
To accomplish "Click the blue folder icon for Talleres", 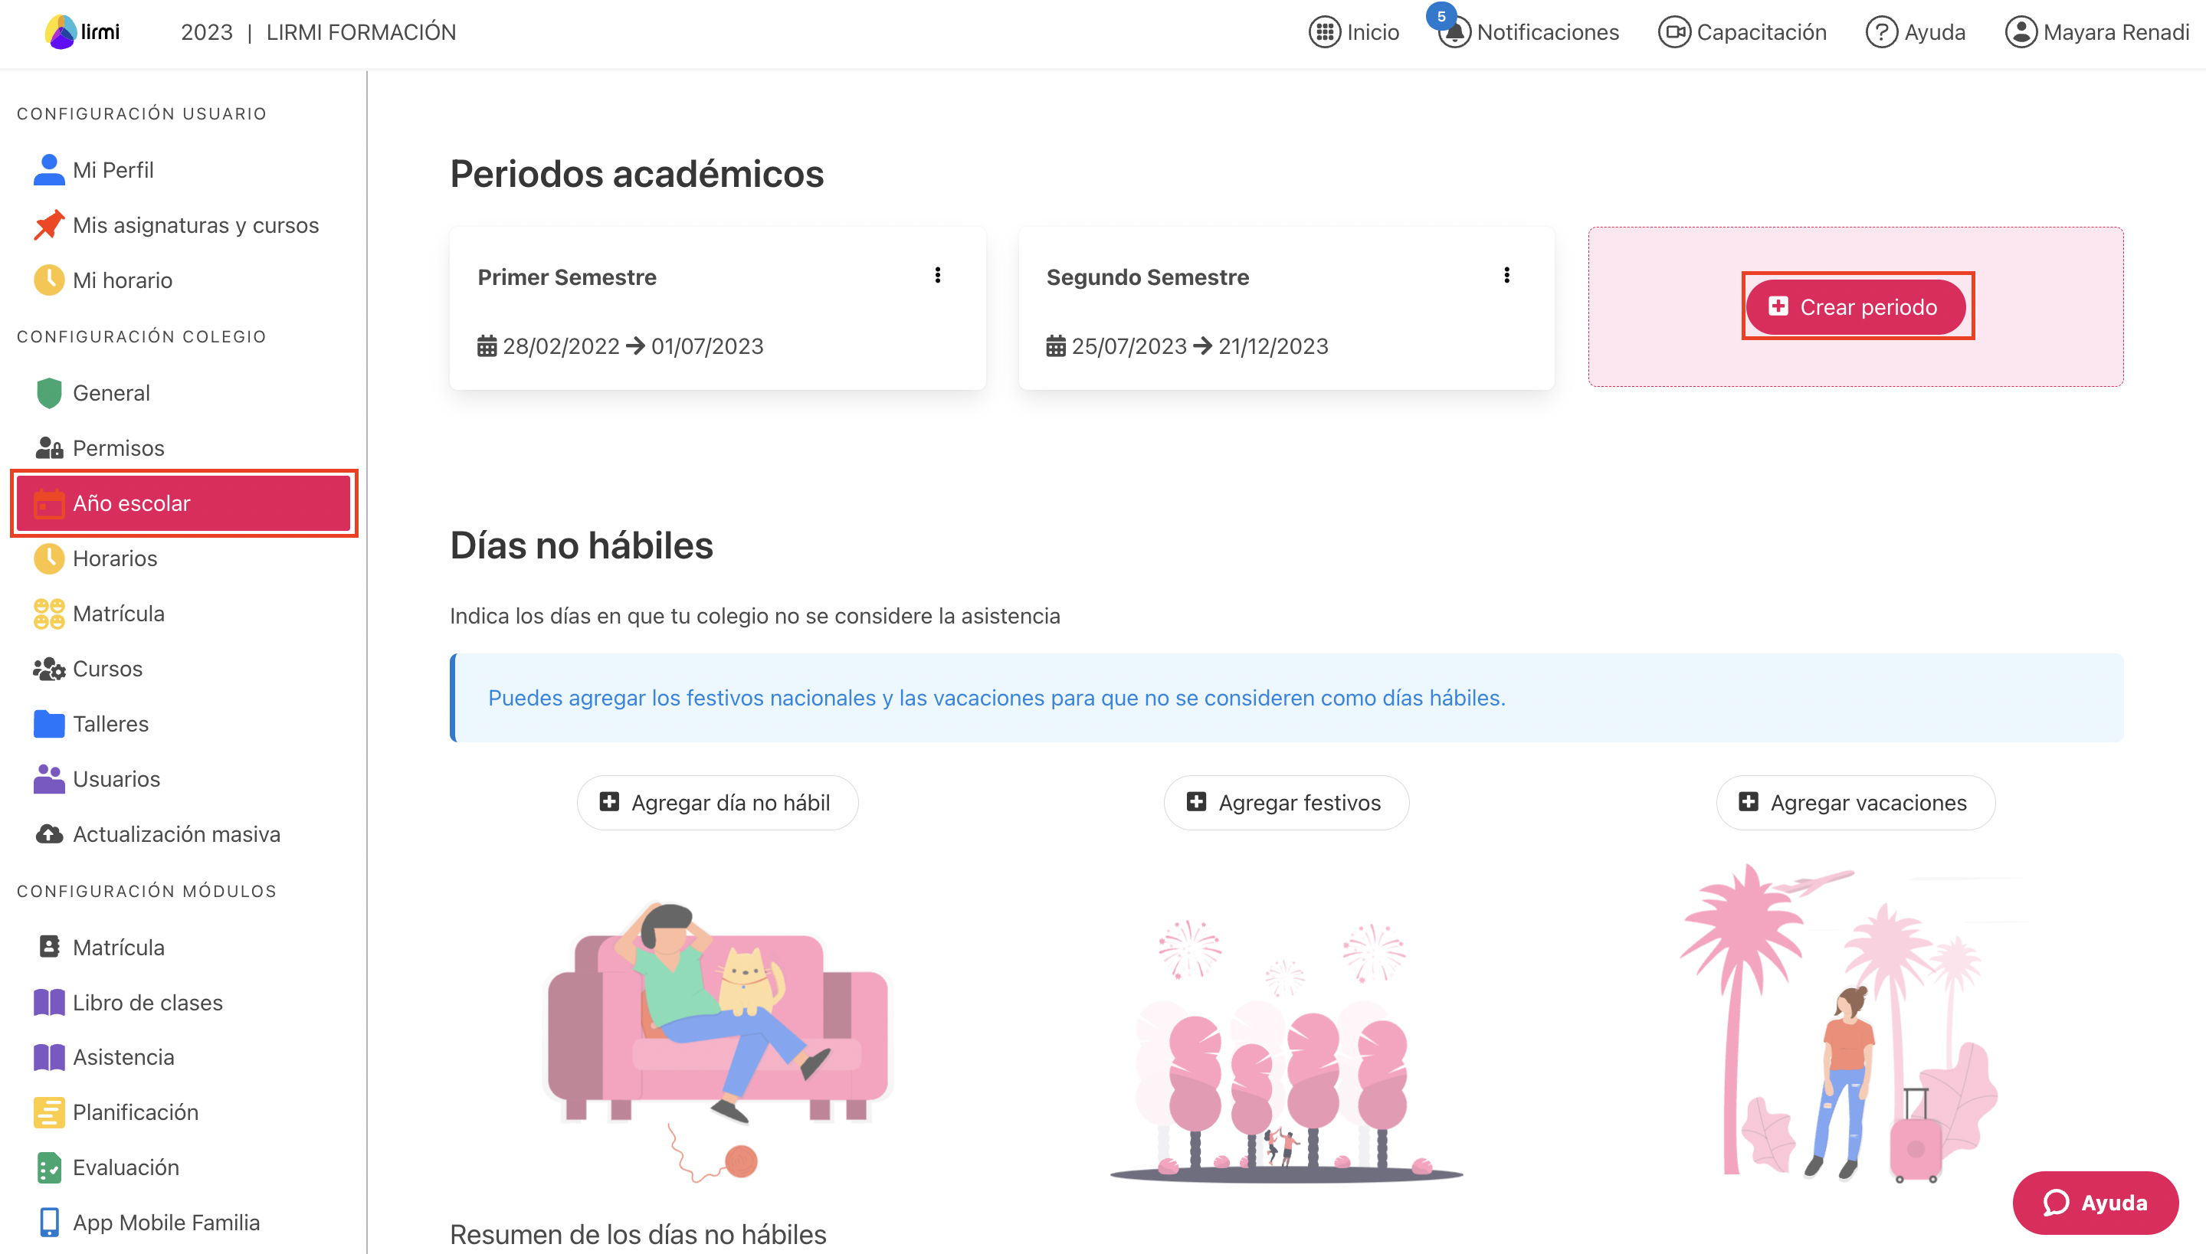I will 49,723.
